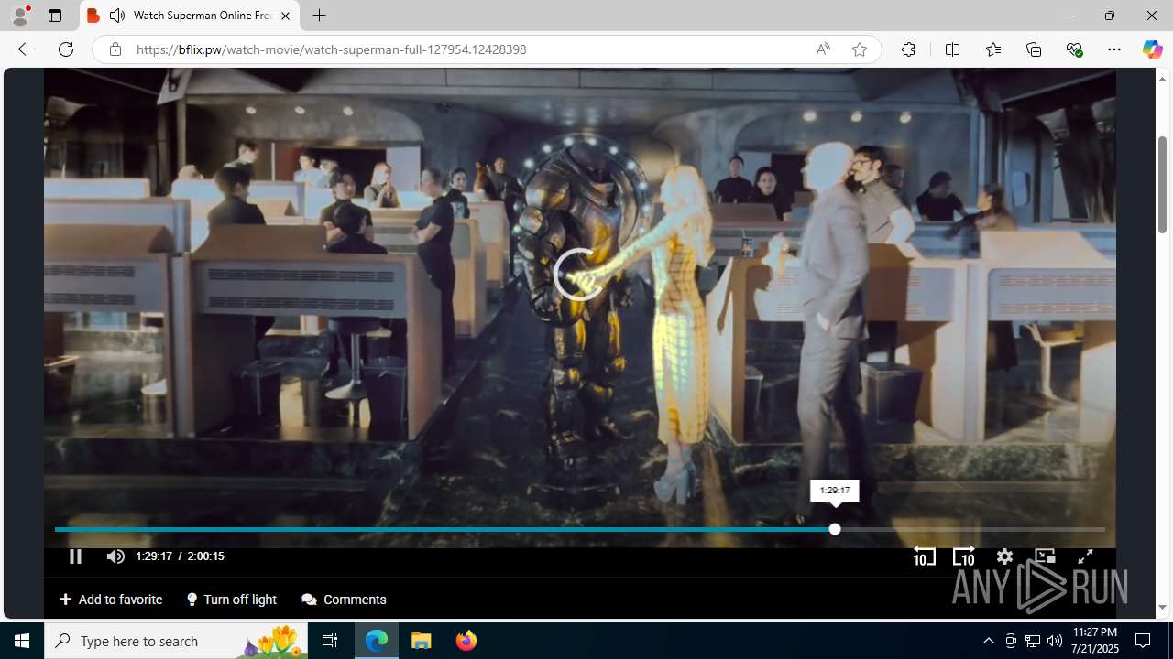Mute the video player volume
Image resolution: width=1173 pixels, height=659 pixels.
click(x=115, y=556)
